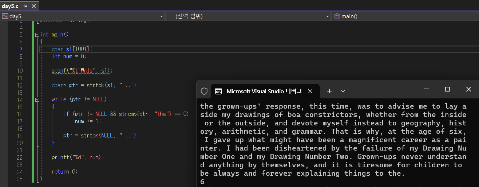Collapse the int main() code block
The width and height of the screenshot is (479, 187).
37,35
